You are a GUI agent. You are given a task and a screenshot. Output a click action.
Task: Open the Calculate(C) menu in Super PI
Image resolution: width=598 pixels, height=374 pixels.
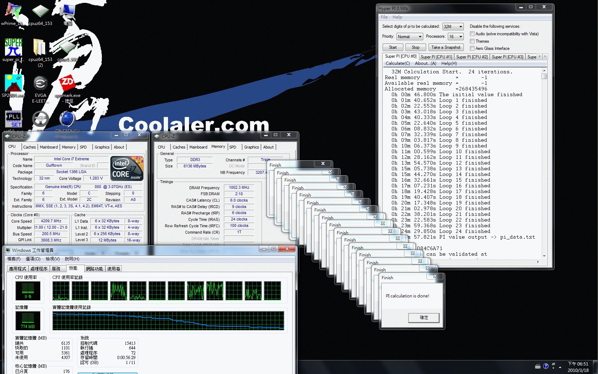click(398, 63)
